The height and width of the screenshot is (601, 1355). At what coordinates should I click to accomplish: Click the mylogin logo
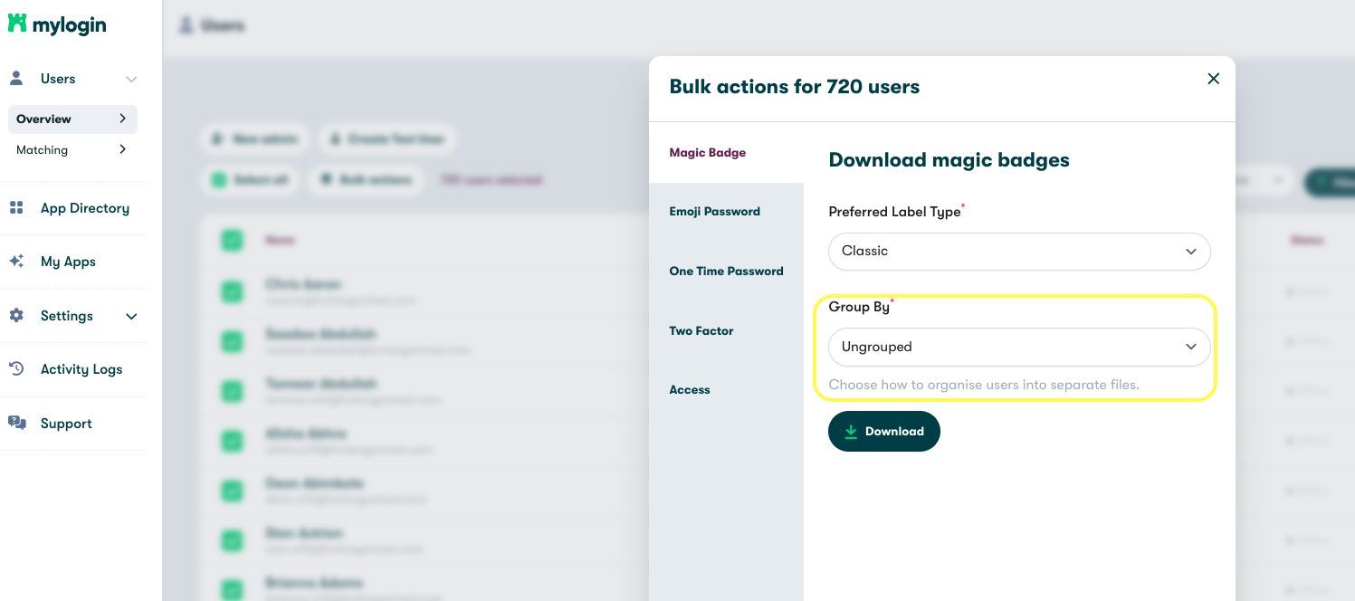tap(57, 24)
